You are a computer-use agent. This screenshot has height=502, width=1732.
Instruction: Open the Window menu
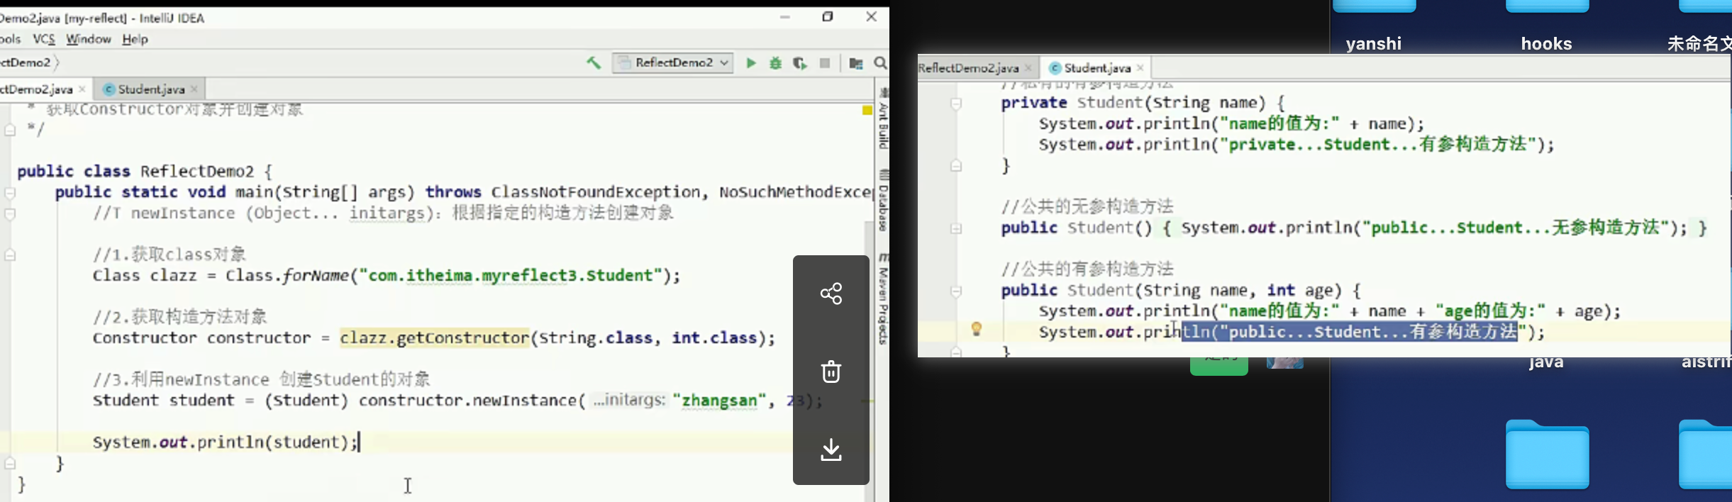(89, 39)
